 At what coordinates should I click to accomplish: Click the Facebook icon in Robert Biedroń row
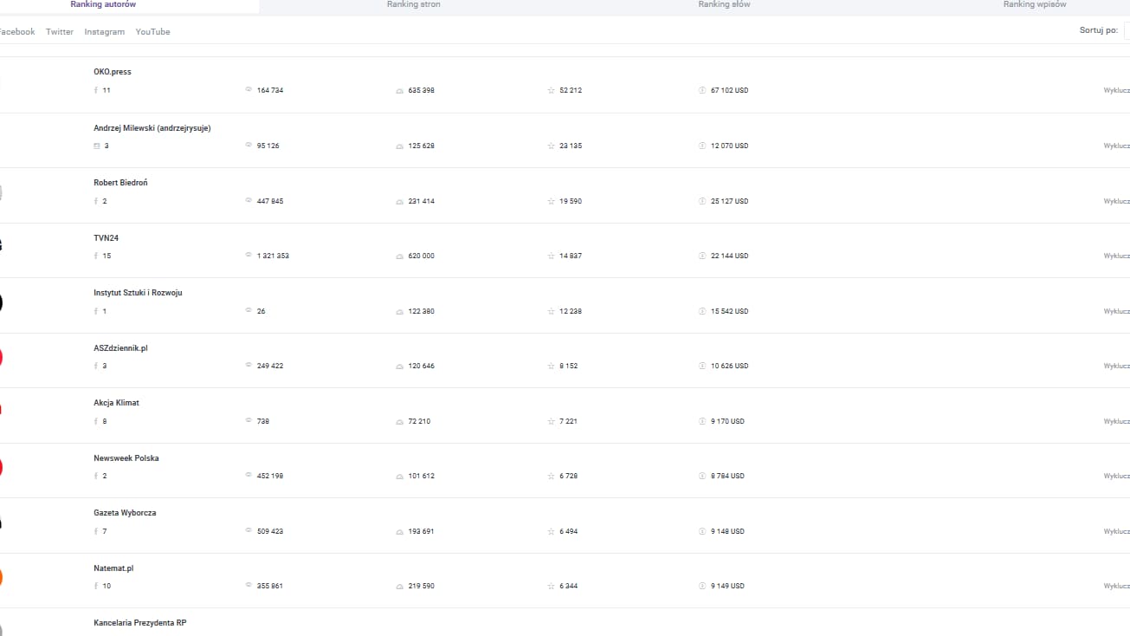point(96,201)
